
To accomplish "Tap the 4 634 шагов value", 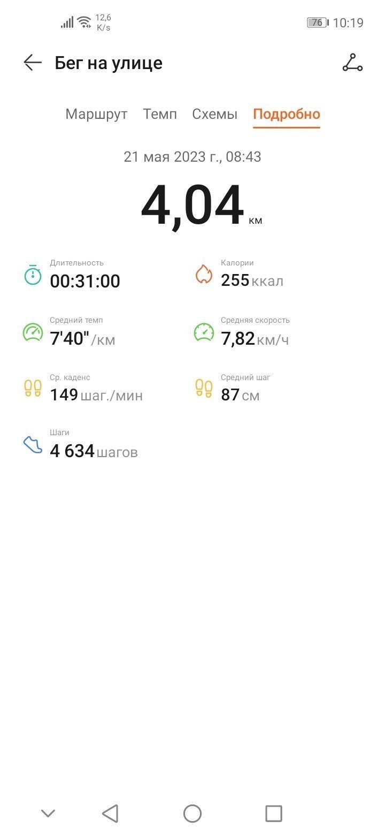I will click(x=94, y=451).
